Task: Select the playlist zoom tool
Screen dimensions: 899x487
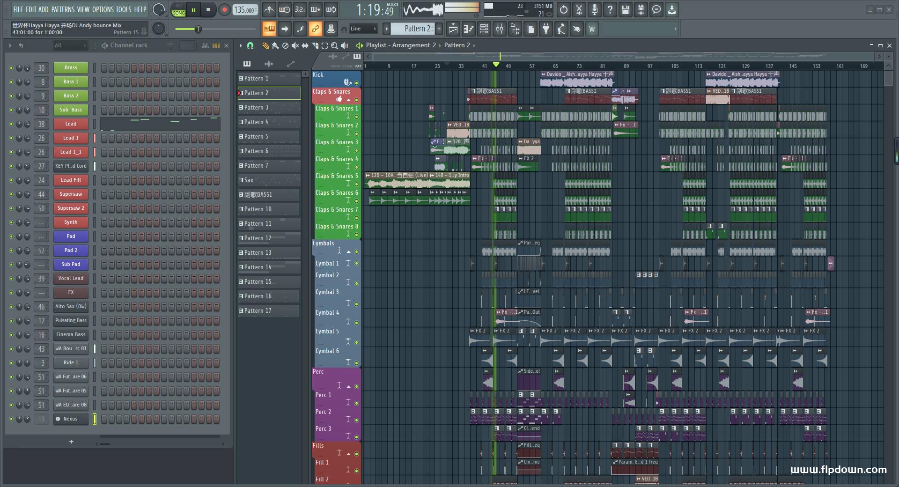Action: 334,45
